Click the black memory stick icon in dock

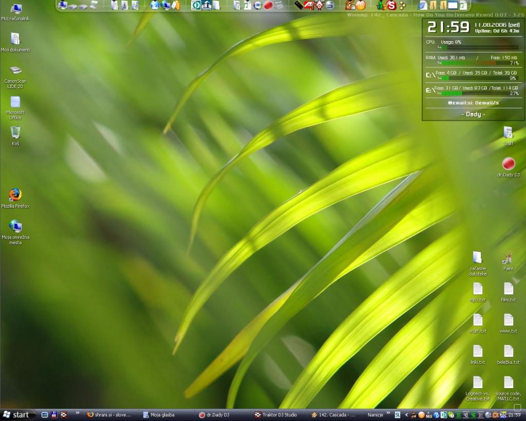click(x=298, y=5)
